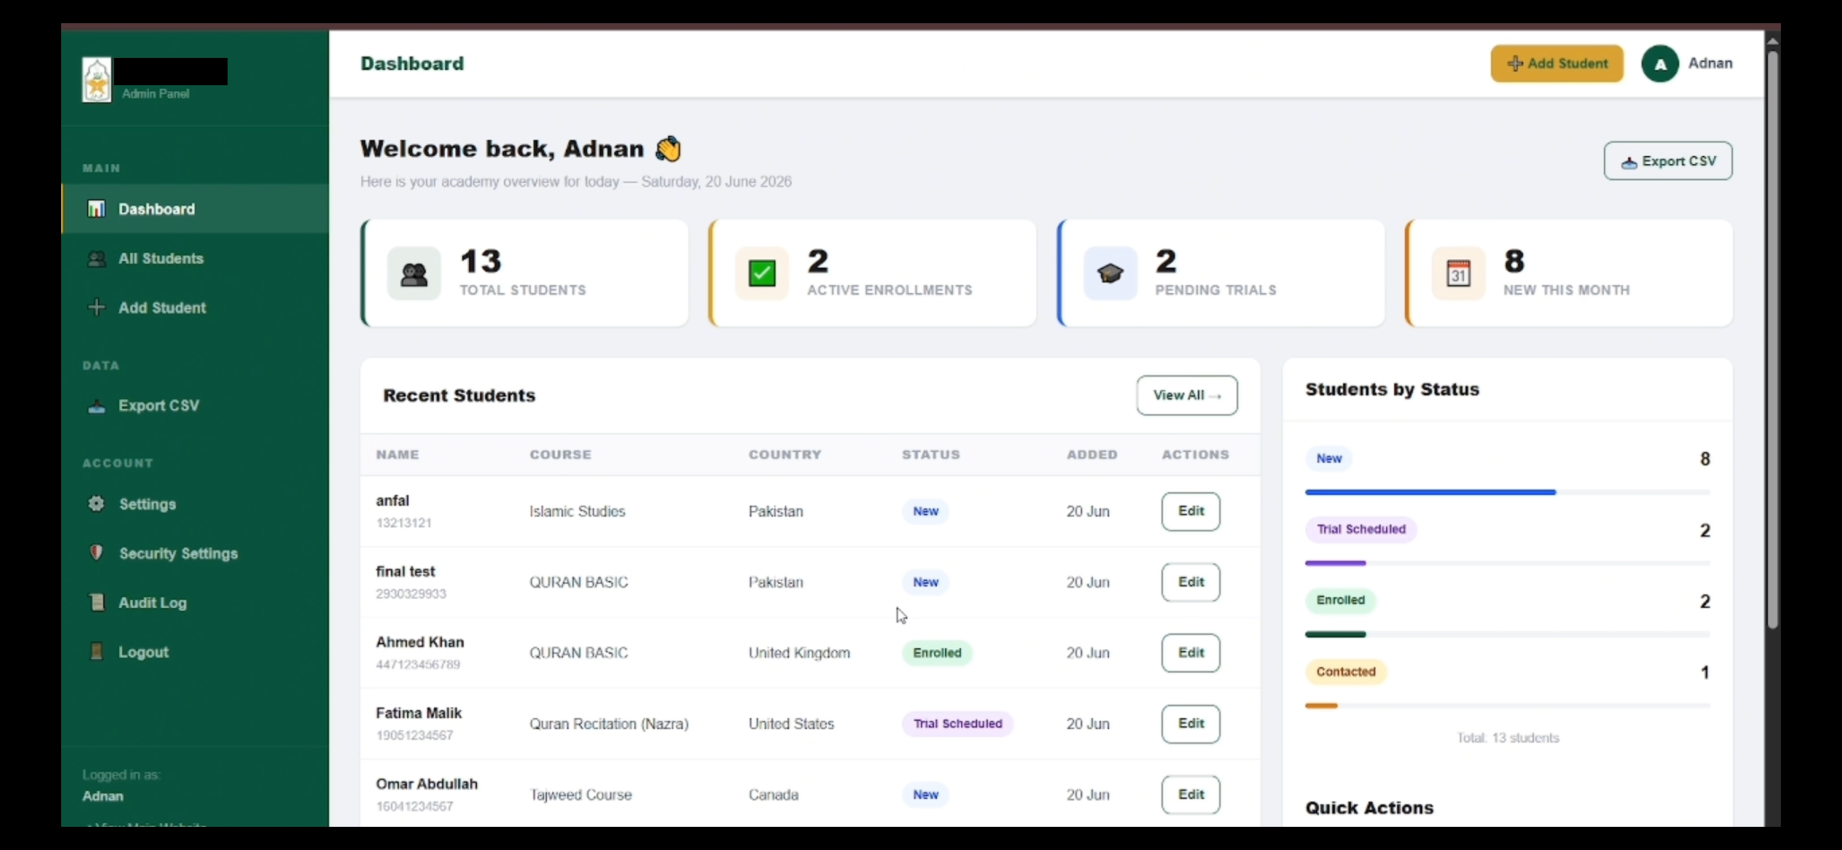Viewport: 1842px width, 850px height.
Task: Open the Audit Log page
Action: [195, 602]
